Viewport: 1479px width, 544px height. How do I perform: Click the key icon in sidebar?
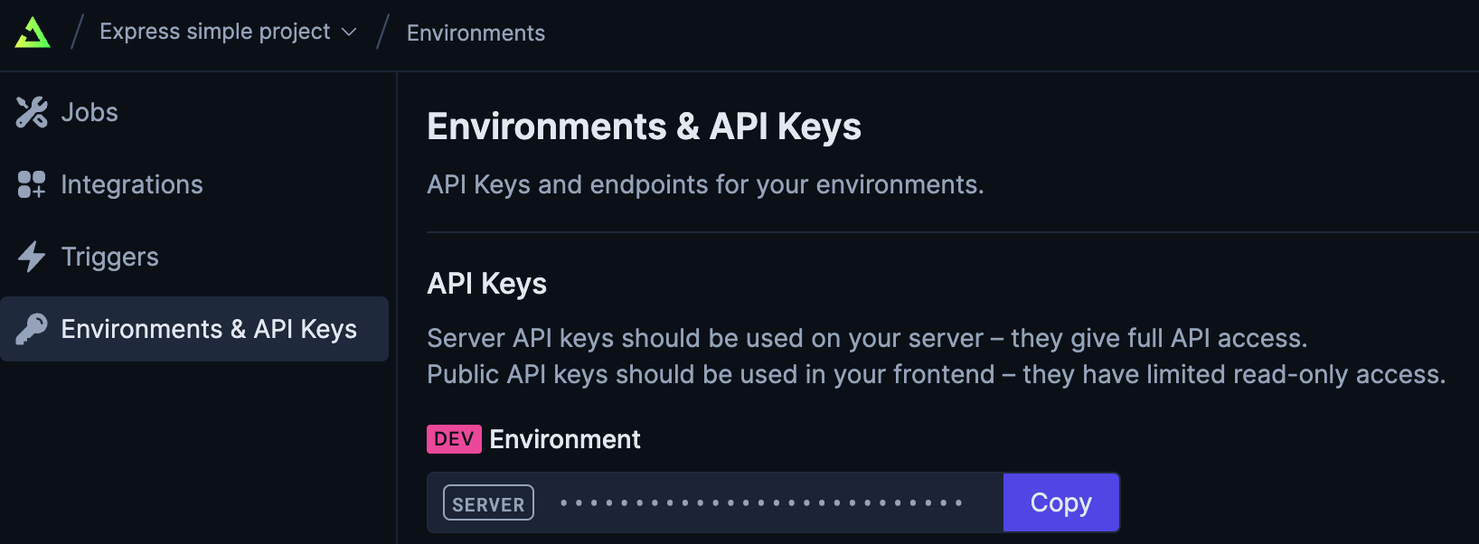(x=32, y=329)
